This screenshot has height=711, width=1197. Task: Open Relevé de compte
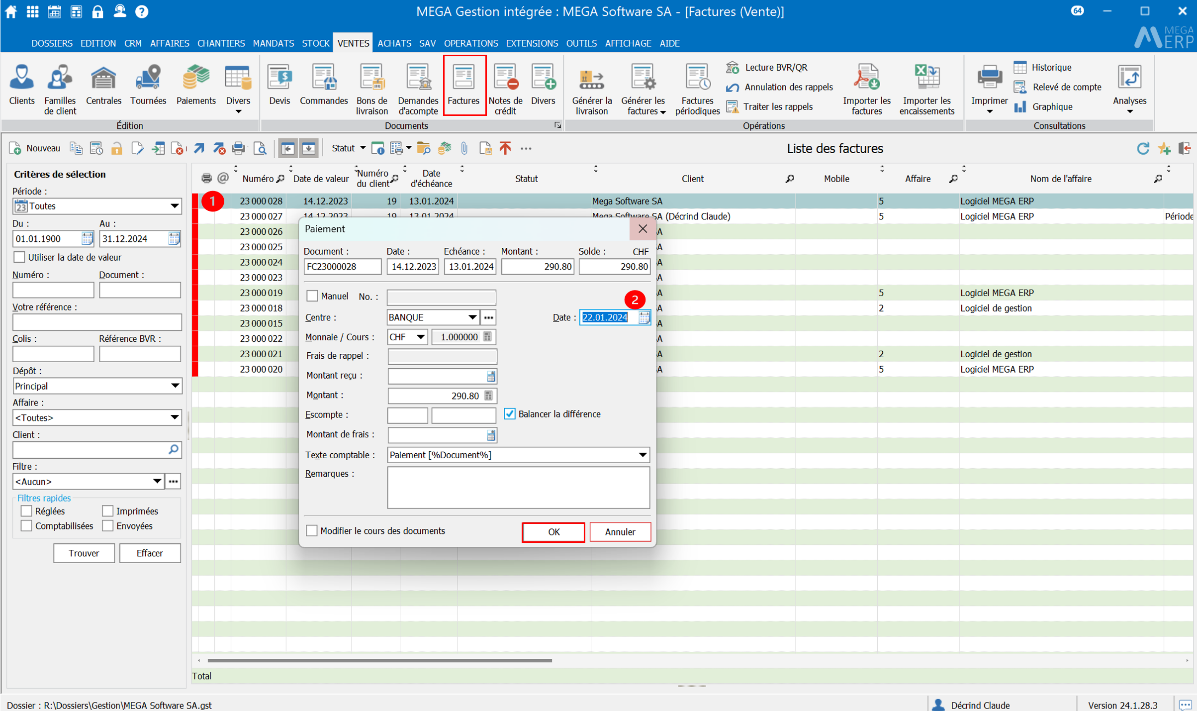coord(1058,87)
